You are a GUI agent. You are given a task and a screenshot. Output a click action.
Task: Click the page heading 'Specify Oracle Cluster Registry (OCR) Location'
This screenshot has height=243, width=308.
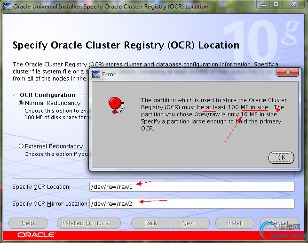pos(126,45)
